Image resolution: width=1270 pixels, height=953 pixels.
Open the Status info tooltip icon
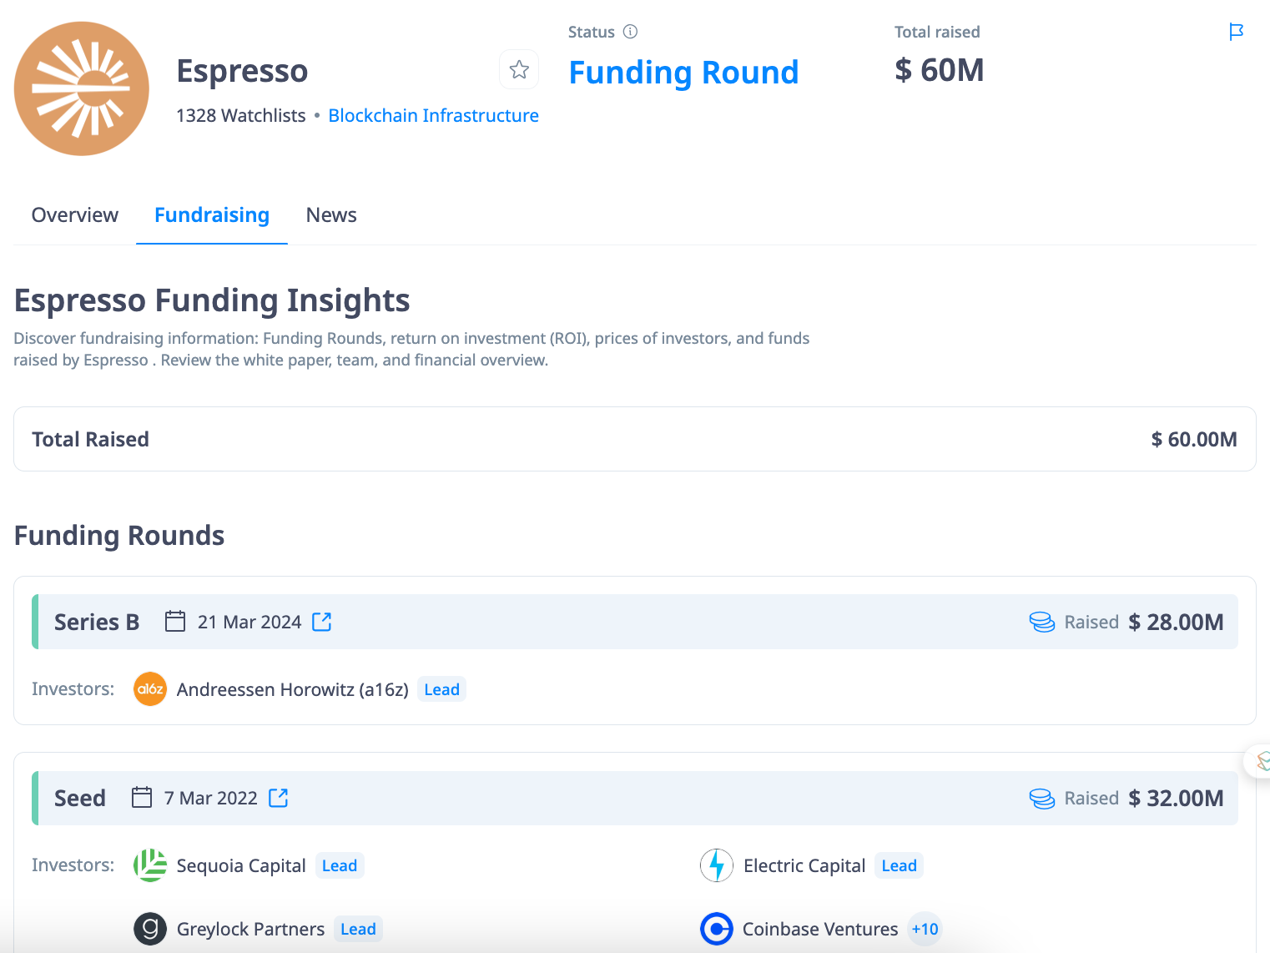coord(631,32)
